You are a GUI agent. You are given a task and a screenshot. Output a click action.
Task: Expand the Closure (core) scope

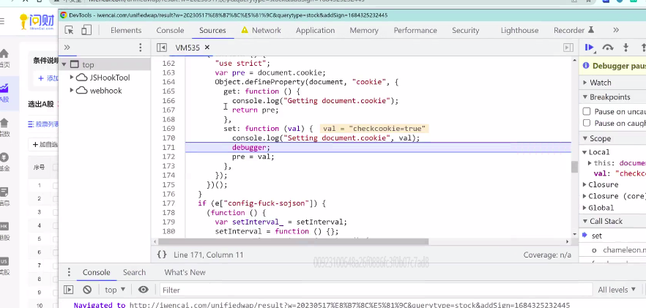(x=584, y=196)
